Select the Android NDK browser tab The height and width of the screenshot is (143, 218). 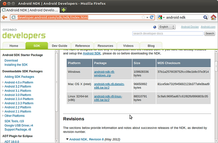[30, 10]
